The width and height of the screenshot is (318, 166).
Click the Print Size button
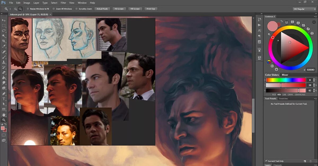pos(151,9)
